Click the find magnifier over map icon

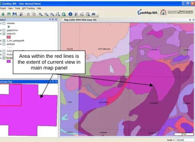(x=88, y=14)
